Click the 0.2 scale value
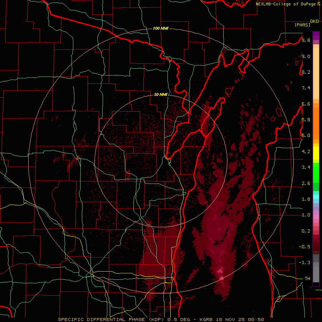Viewport: 322px width, 322px height. click(x=306, y=231)
